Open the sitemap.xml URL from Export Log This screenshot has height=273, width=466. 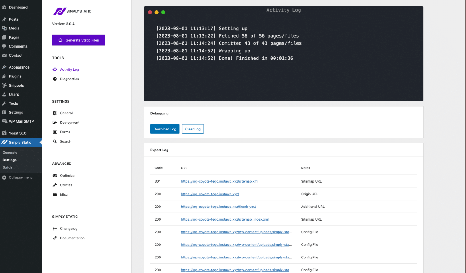[219, 181]
